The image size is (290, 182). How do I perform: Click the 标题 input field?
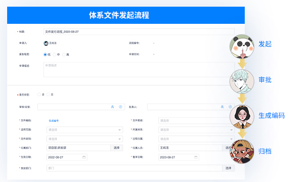tap(139, 31)
